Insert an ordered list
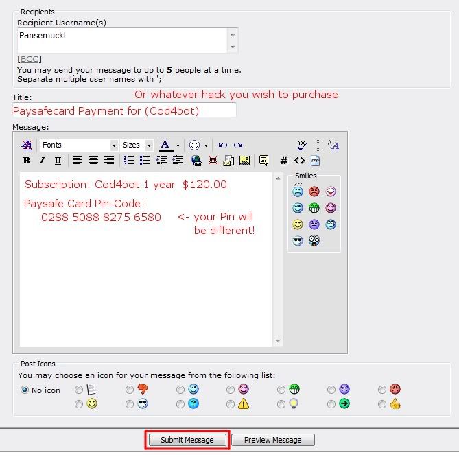Image resolution: width=459 pixels, height=457 pixels. [x=129, y=161]
